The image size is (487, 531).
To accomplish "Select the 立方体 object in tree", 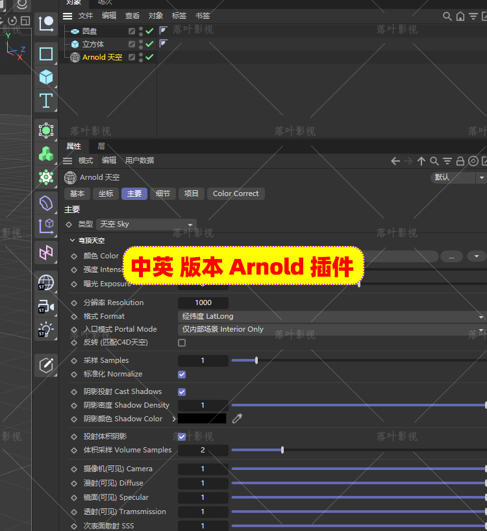I will tap(93, 44).
